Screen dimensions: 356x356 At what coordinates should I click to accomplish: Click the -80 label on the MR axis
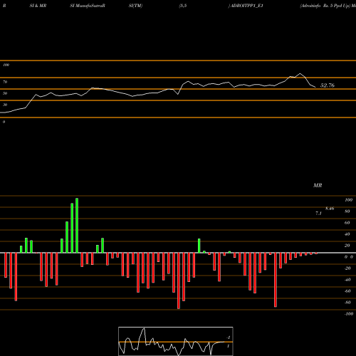tap(347, 303)
